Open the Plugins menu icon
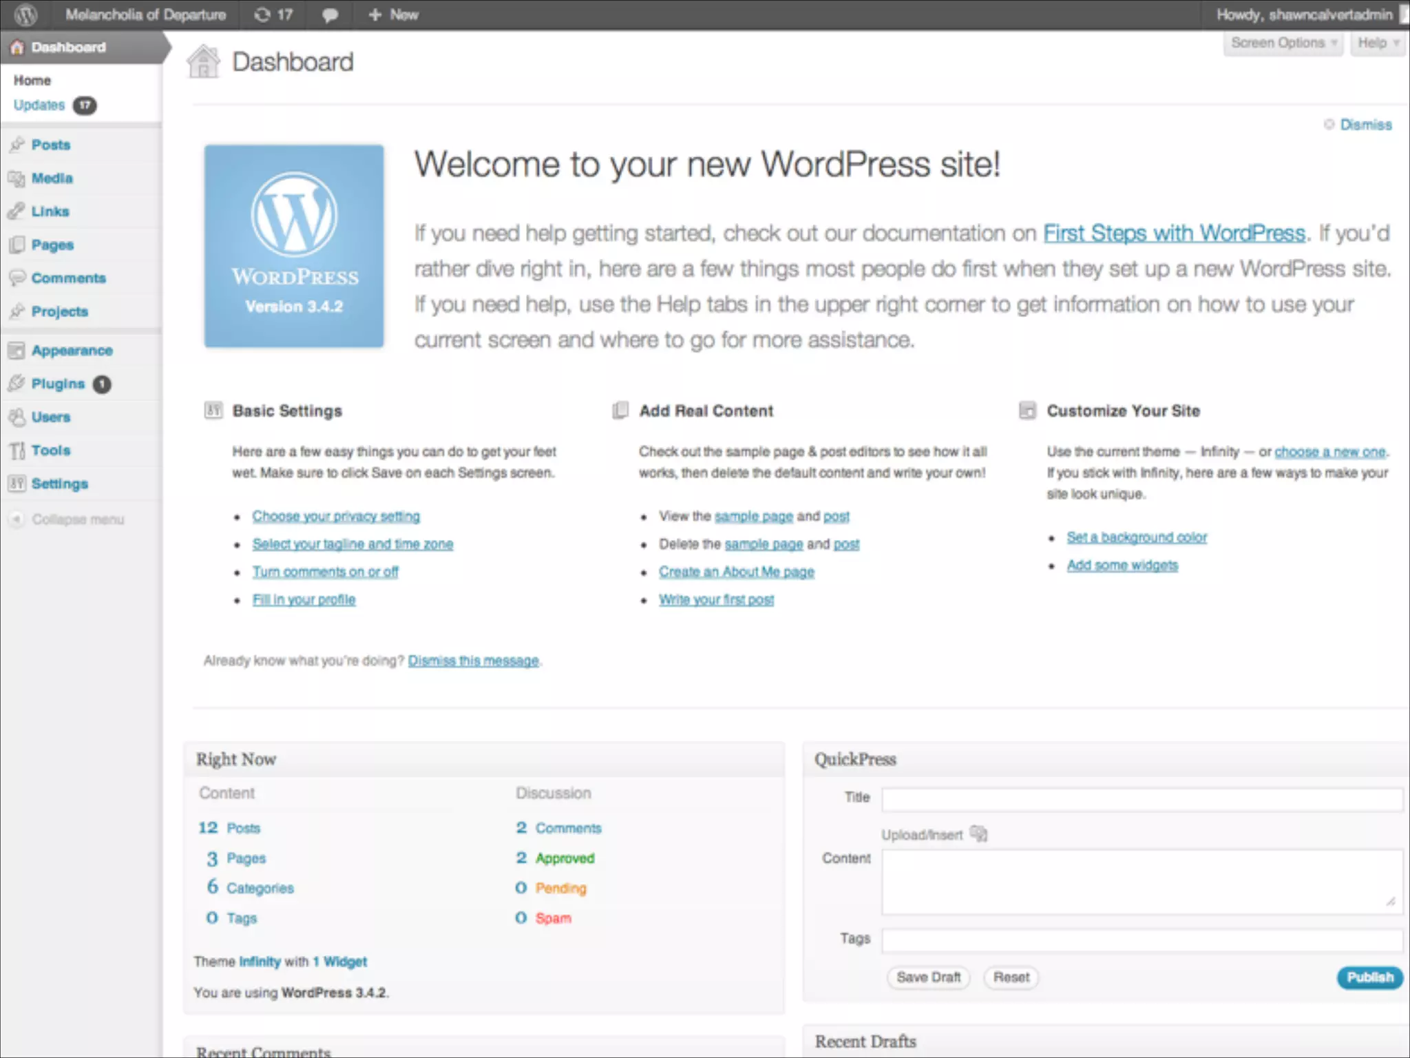This screenshot has height=1058, width=1410. pyautogui.click(x=17, y=384)
